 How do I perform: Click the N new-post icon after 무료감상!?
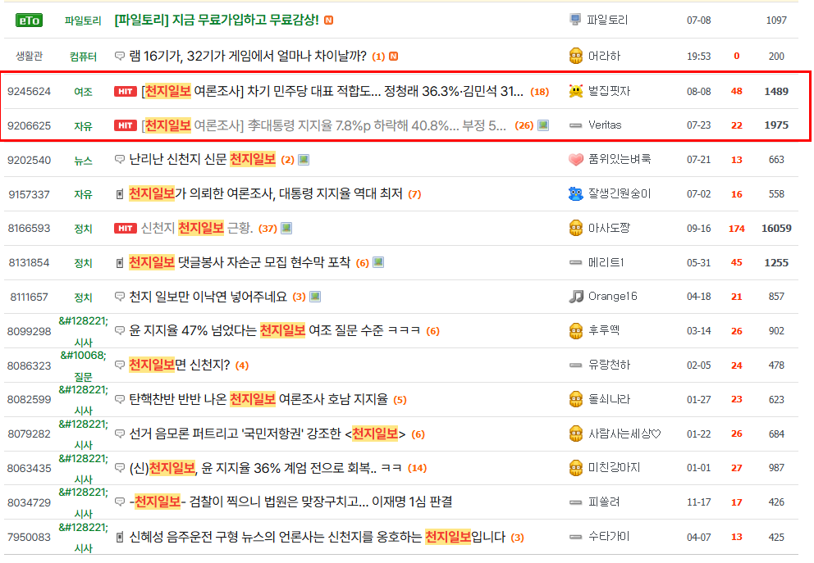[x=328, y=20]
